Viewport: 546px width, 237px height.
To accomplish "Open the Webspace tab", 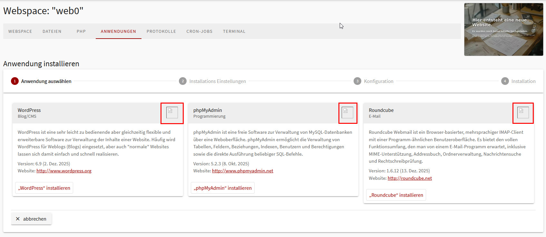I will click(20, 32).
